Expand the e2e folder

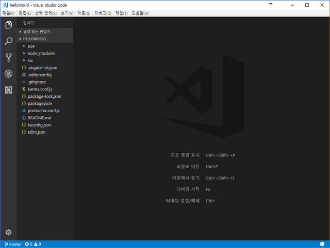[45, 46]
